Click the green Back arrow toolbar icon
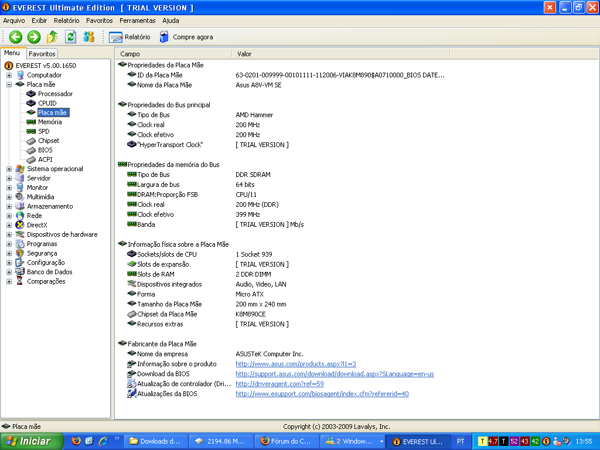600x450 pixels. click(x=15, y=37)
